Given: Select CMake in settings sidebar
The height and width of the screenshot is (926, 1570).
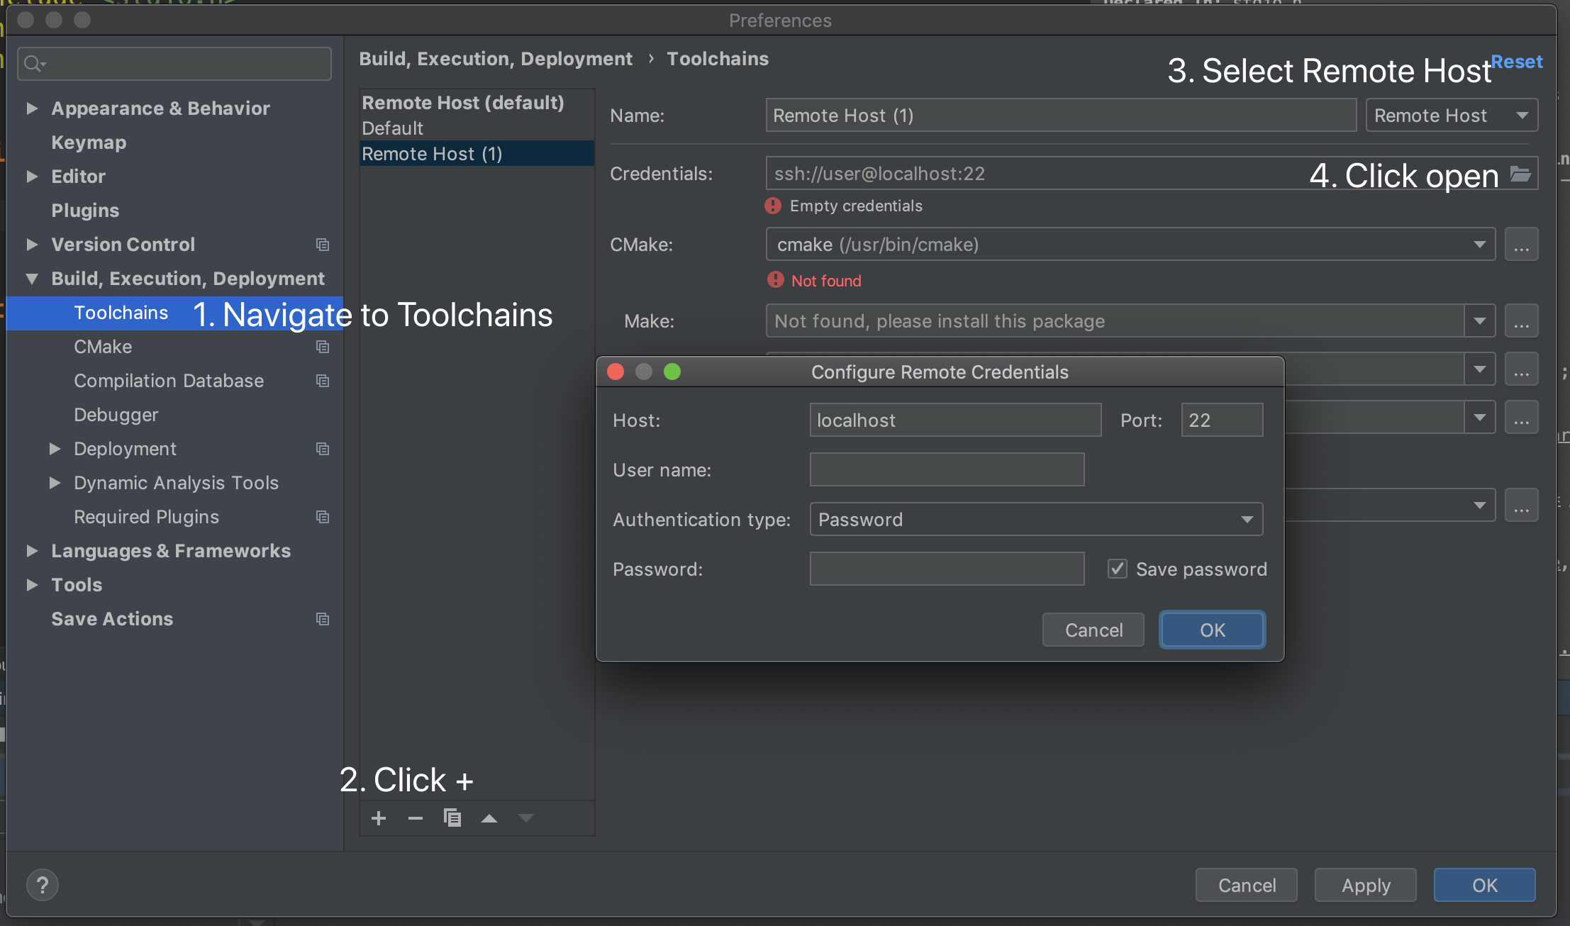Looking at the screenshot, I should [x=103, y=347].
